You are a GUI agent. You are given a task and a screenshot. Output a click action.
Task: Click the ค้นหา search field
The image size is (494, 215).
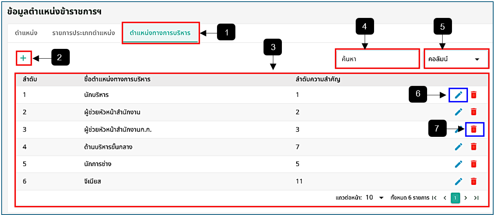[x=377, y=59]
